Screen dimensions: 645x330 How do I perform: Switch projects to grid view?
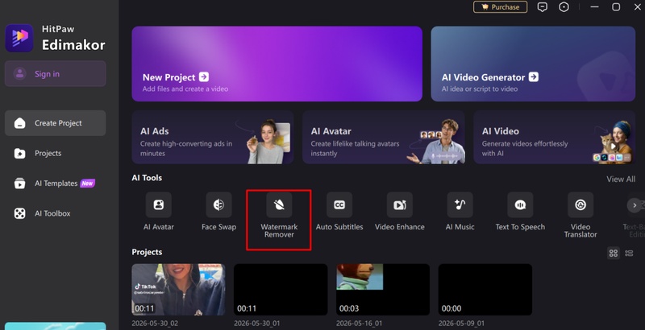coord(614,254)
